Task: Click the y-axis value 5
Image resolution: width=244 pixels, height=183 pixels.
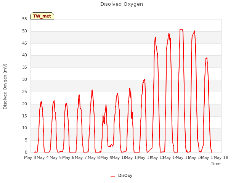Action: [x=26, y=140]
